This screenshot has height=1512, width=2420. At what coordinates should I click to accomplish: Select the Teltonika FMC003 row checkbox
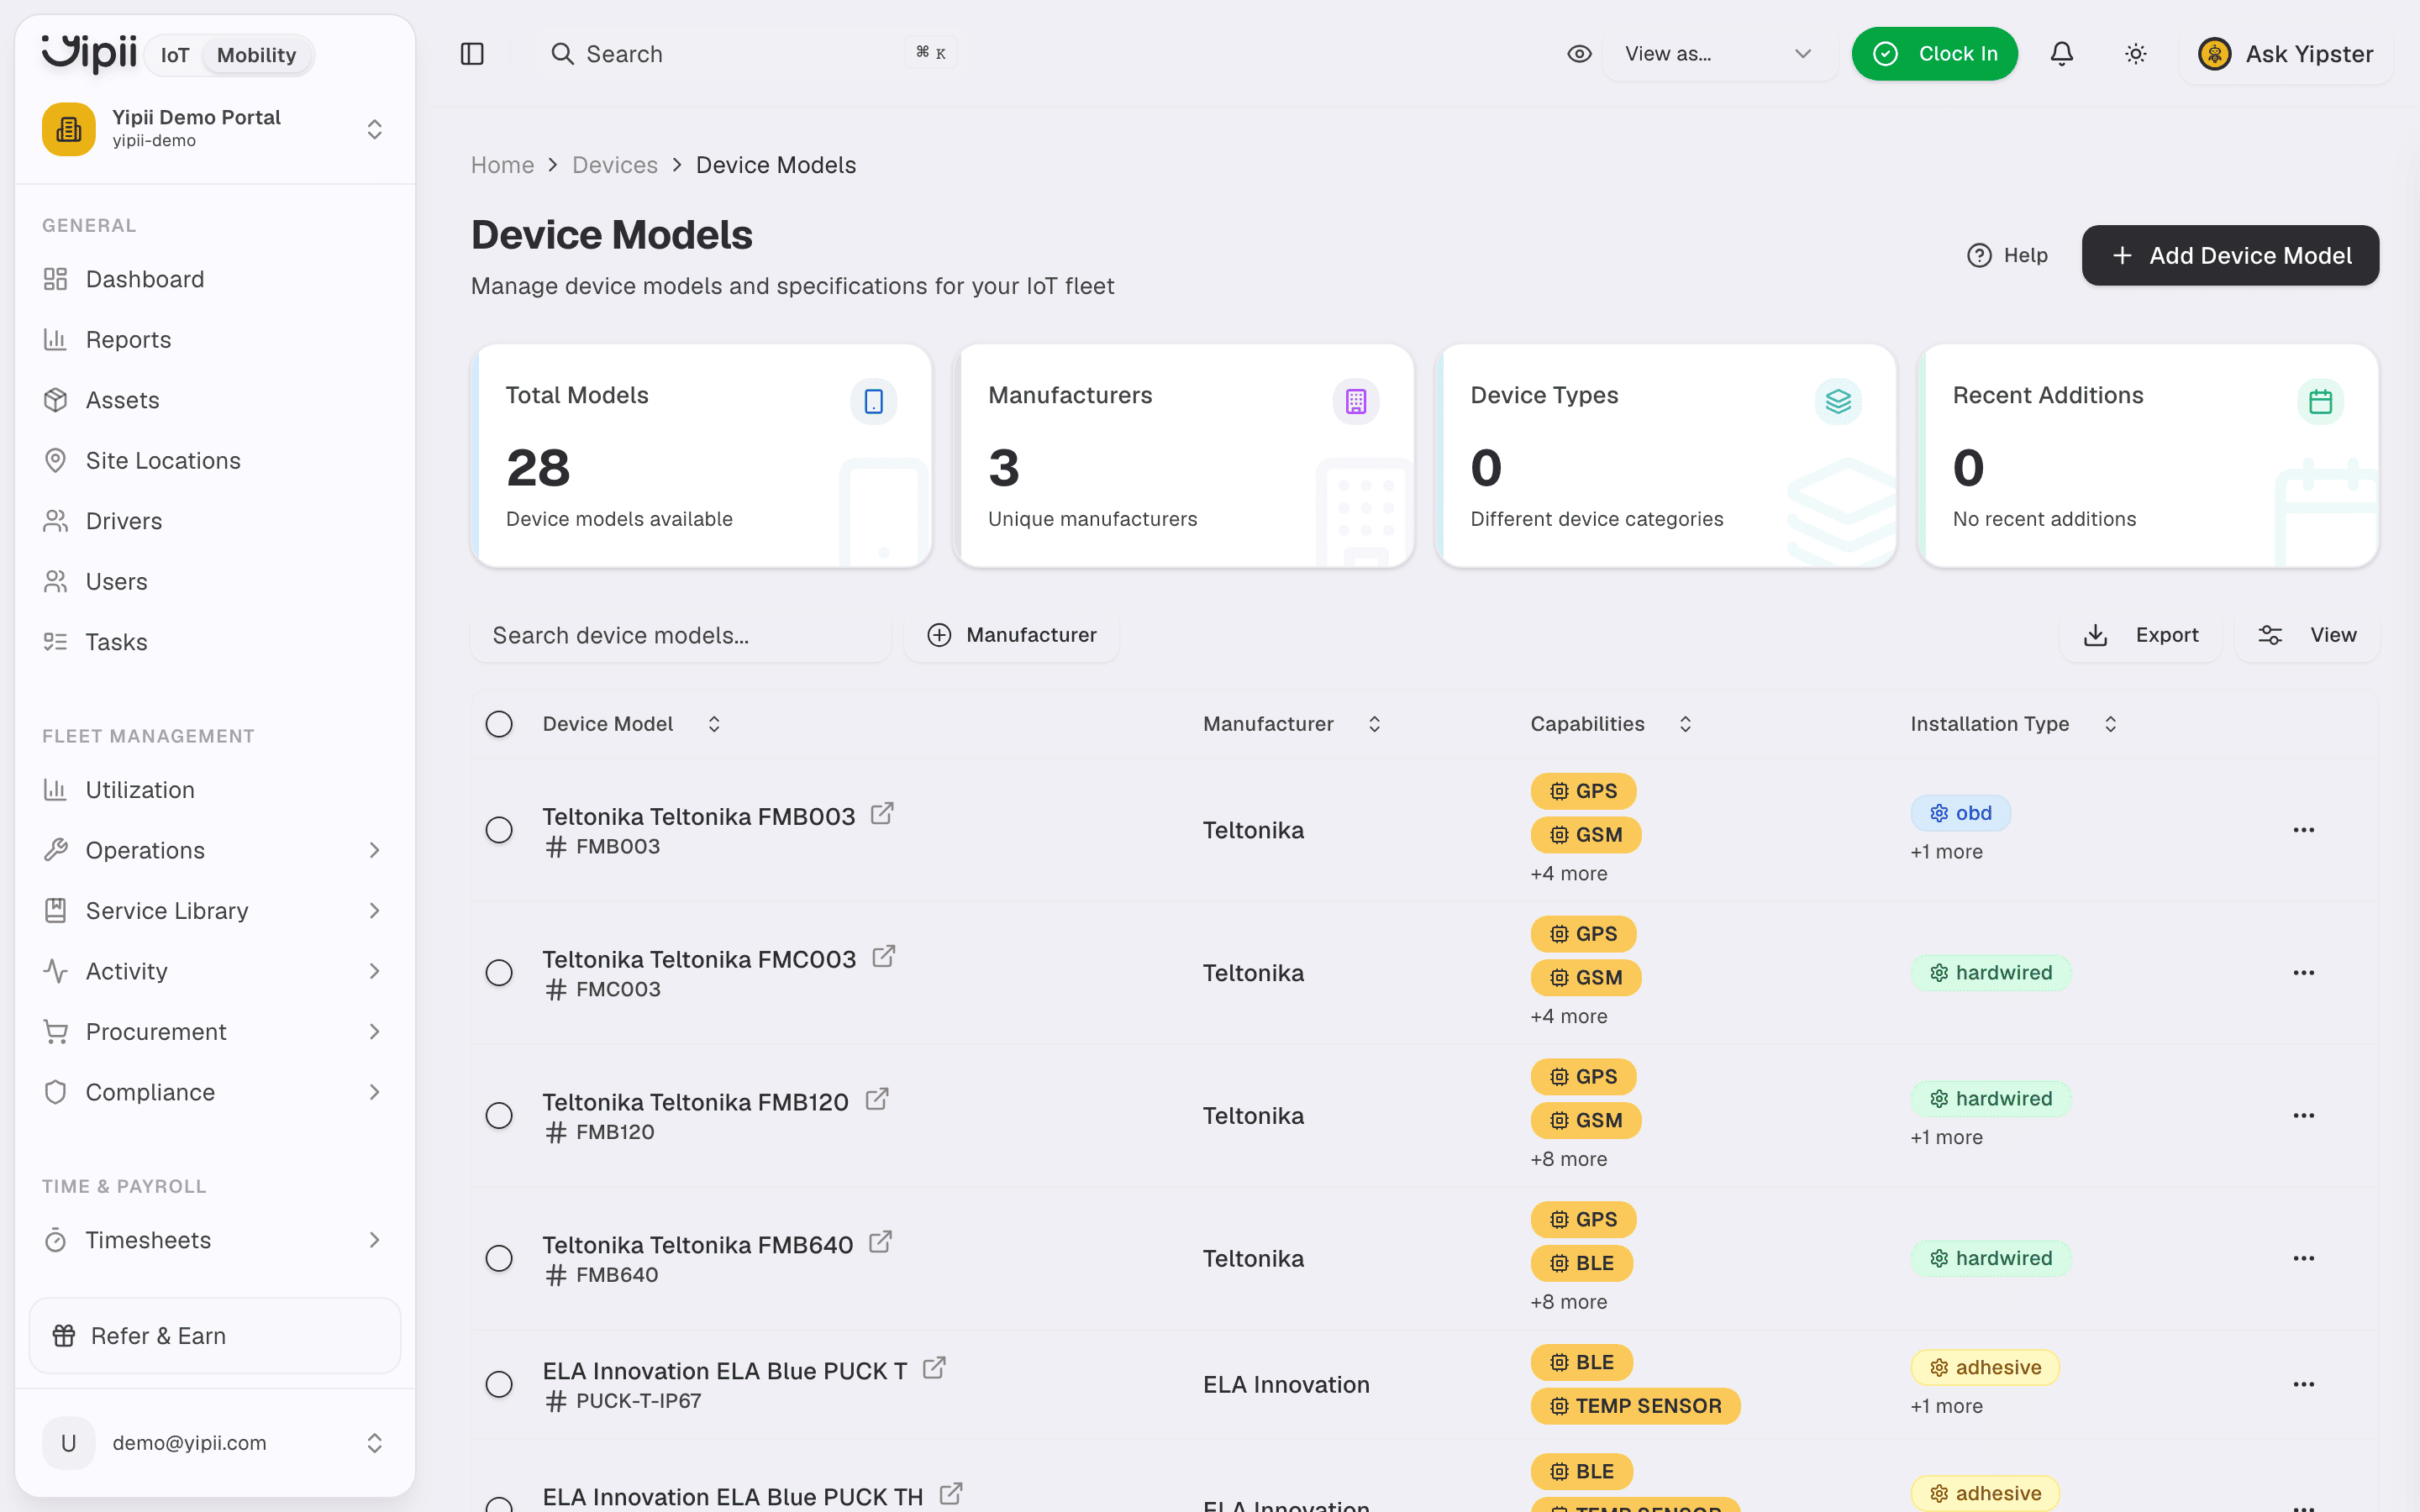[x=499, y=973]
